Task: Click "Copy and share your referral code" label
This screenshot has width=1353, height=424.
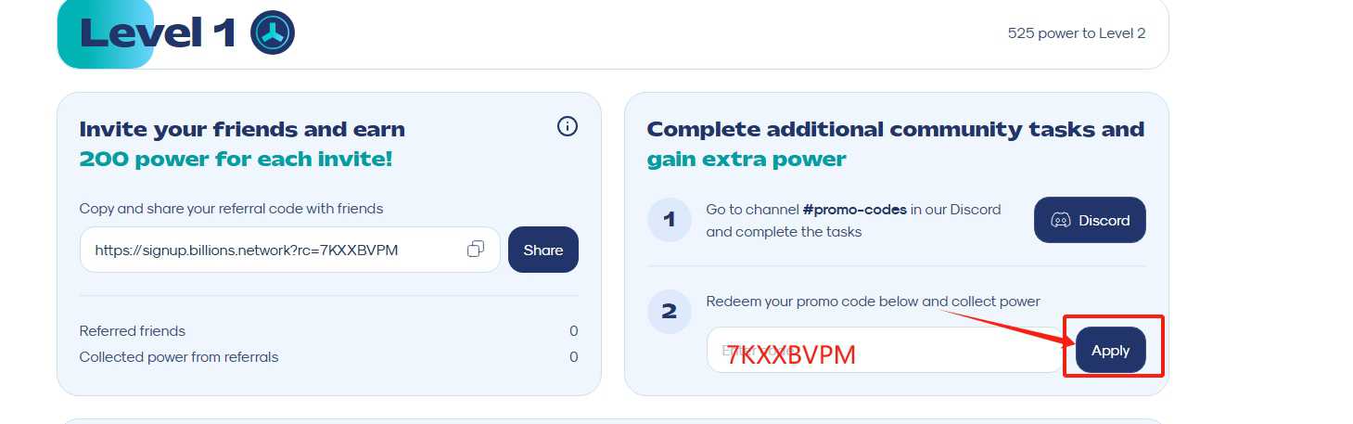Action: coord(231,209)
